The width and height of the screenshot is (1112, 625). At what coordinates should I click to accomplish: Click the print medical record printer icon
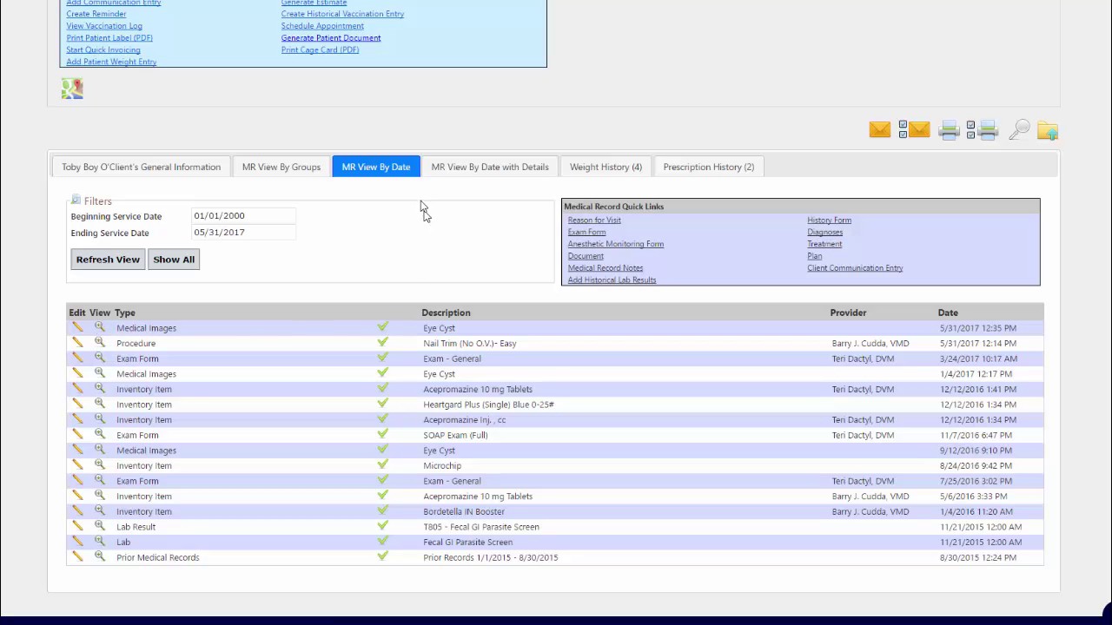pyautogui.click(x=949, y=130)
